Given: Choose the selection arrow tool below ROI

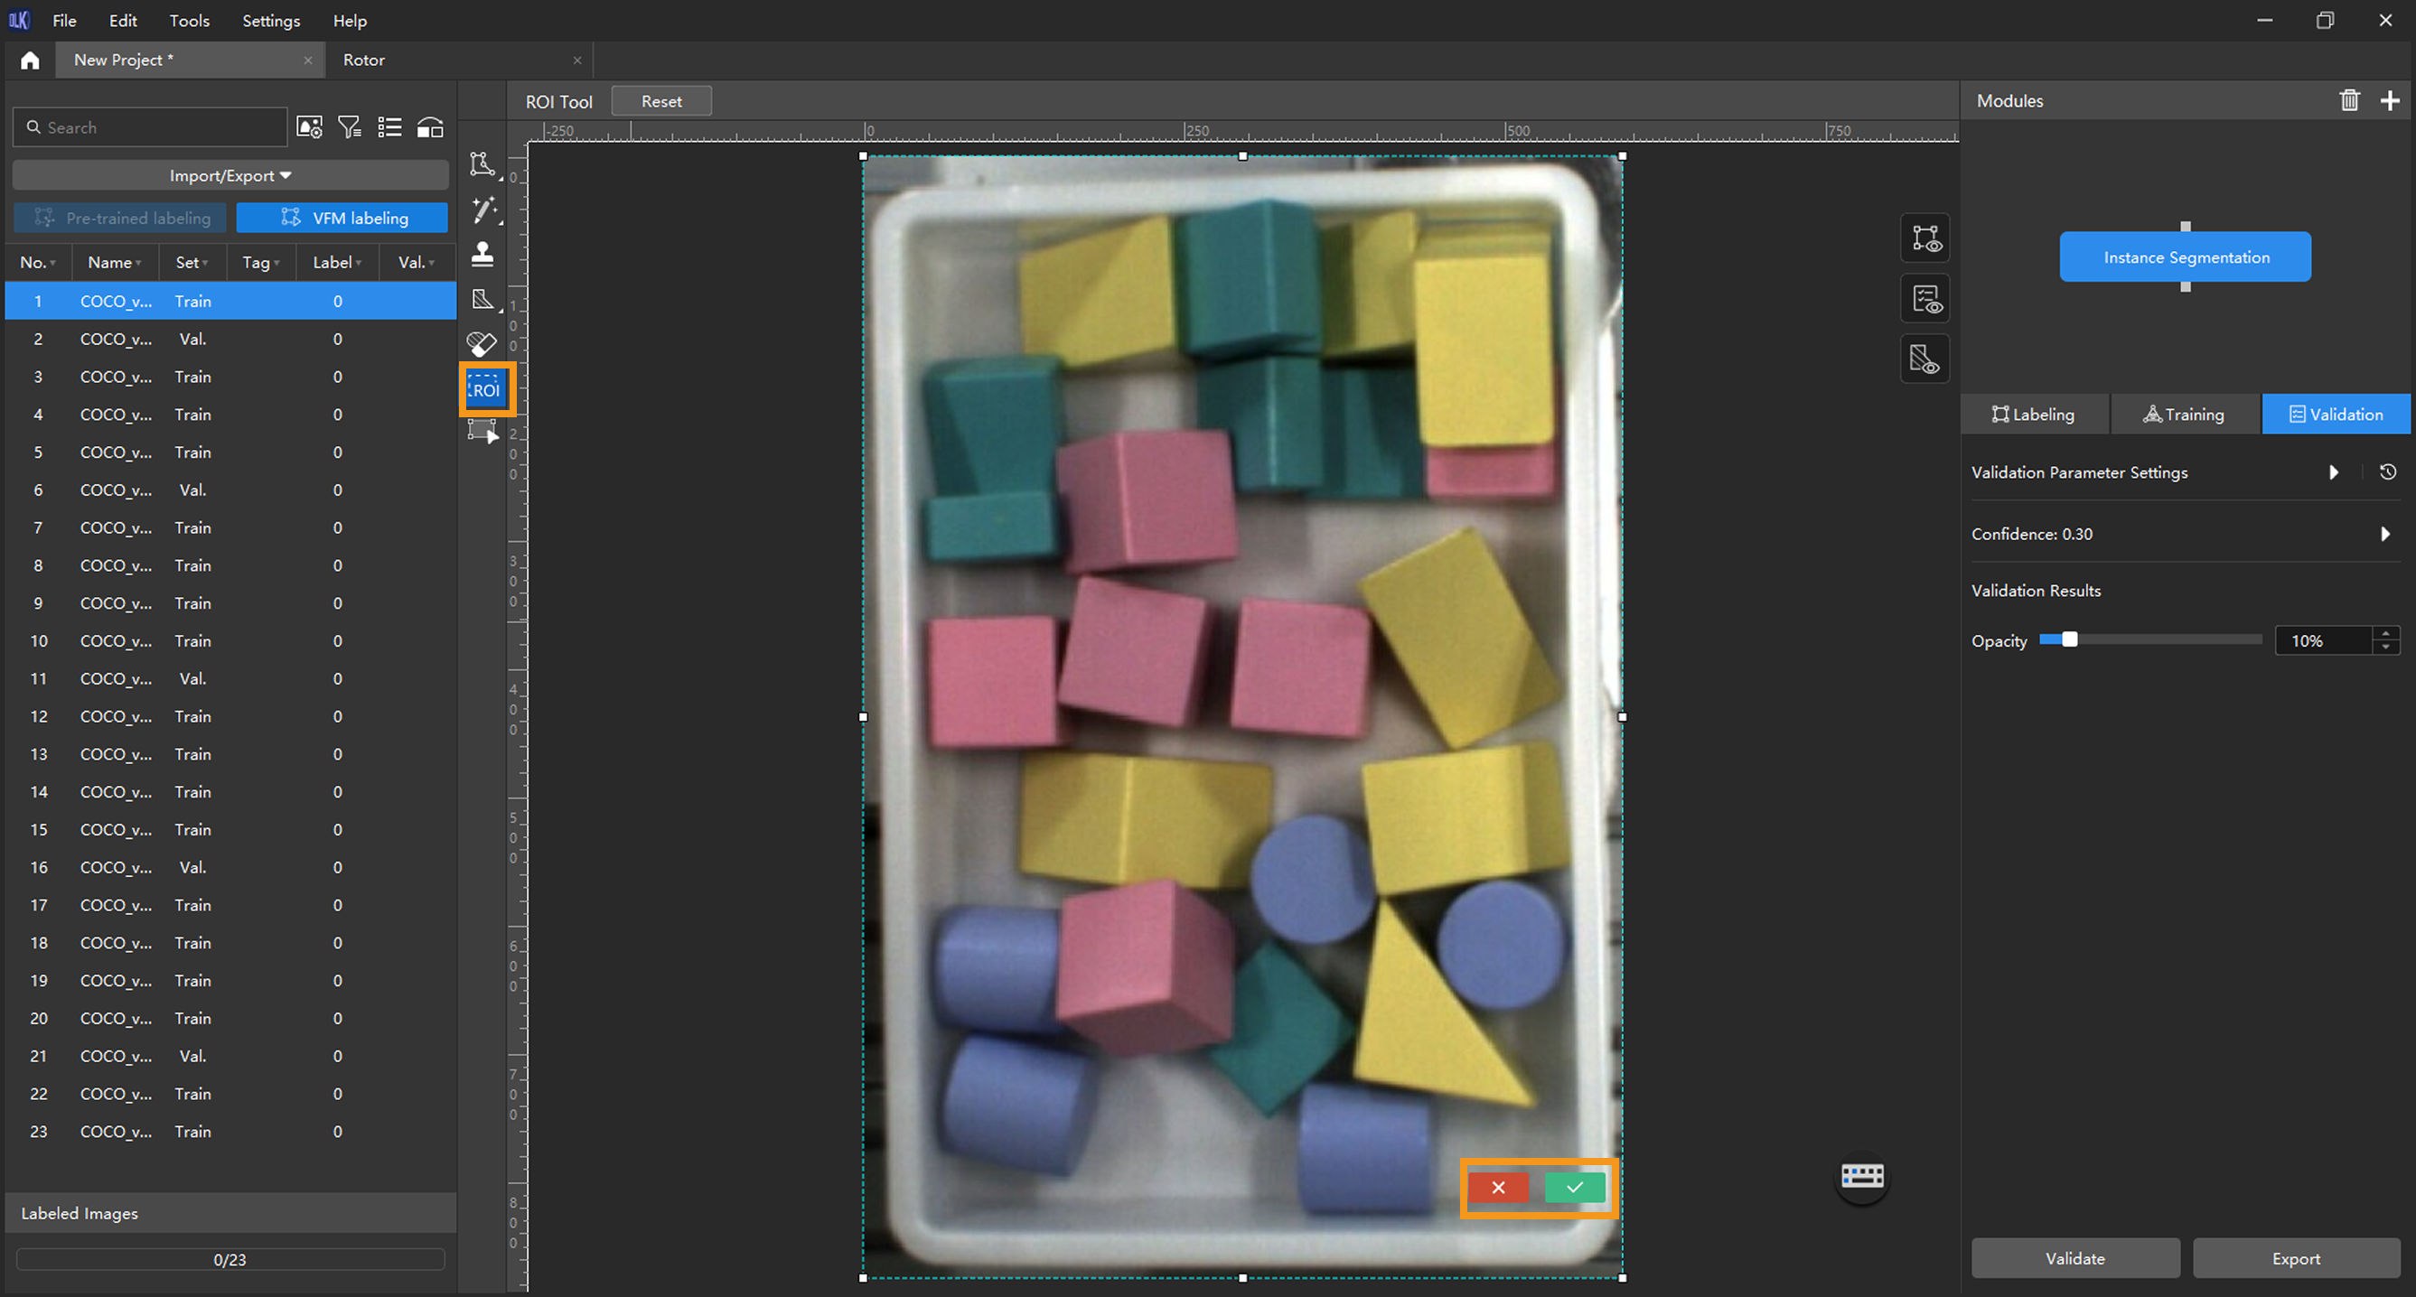Looking at the screenshot, I should click(482, 432).
